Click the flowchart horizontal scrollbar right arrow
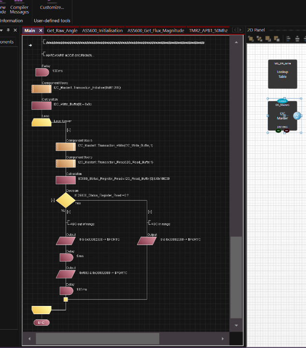This screenshot has height=348, width=306. pyautogui.click(x=223, y=338)
